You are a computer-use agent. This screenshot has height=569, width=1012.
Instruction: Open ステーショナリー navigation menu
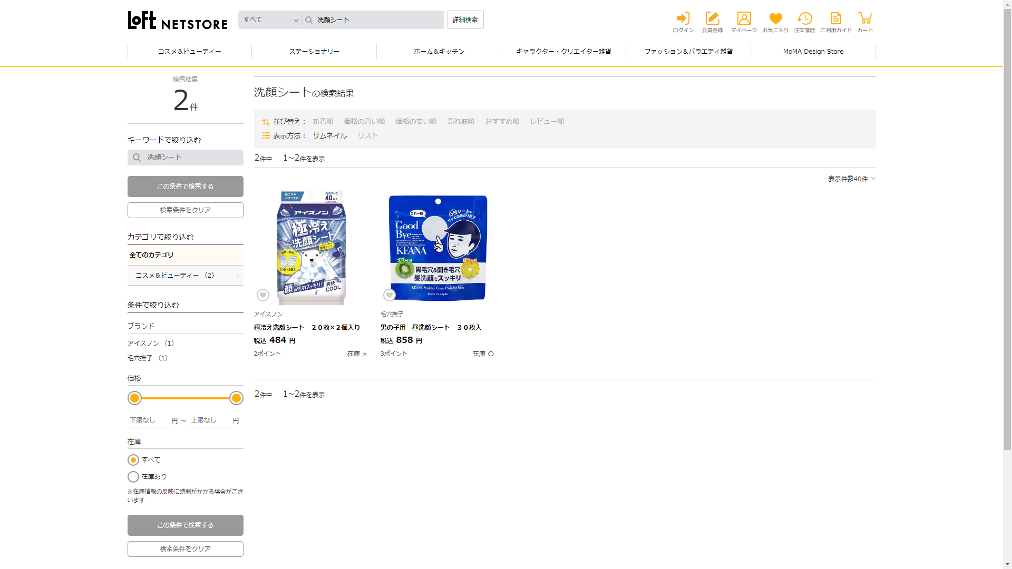(x=314, y=52)
